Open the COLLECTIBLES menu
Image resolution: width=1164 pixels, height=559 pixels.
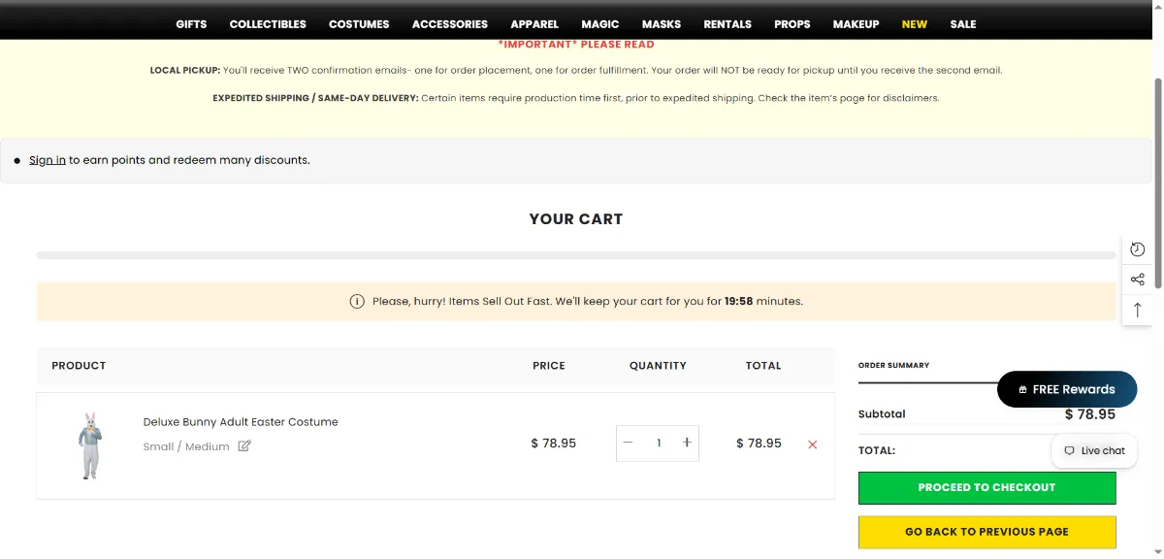(268, 24)
